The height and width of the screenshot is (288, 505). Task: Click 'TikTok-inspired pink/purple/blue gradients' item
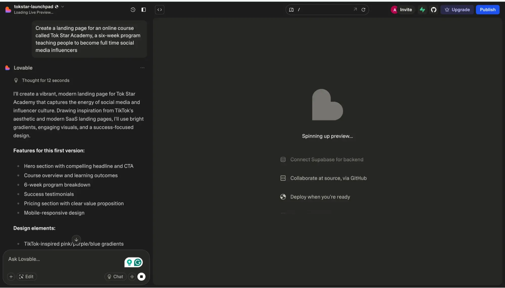coord(74,244)
